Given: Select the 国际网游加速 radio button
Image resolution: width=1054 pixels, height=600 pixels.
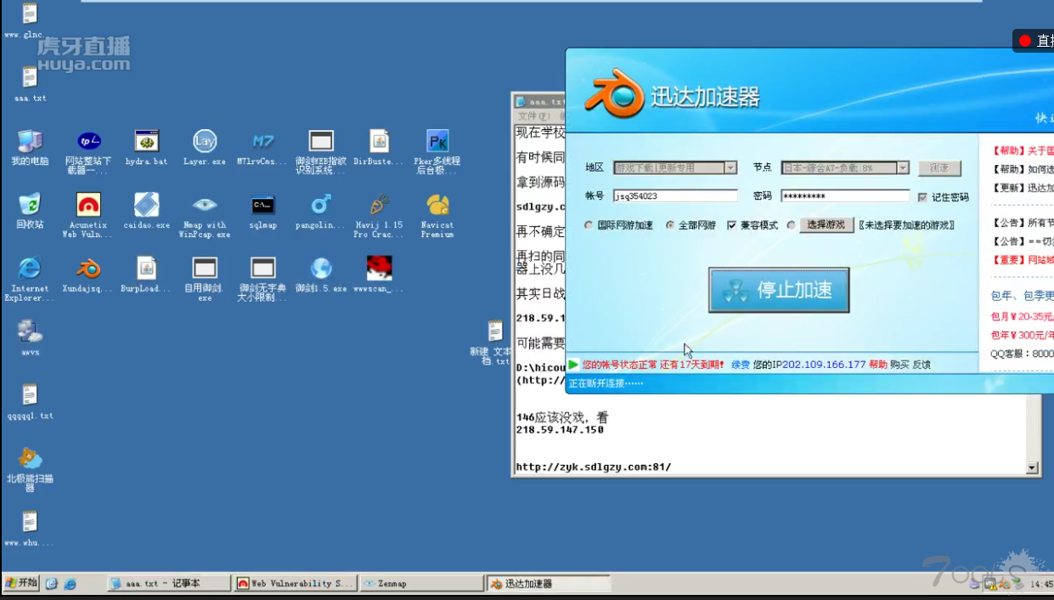Looking at the screenshot, I should [590, 225].
